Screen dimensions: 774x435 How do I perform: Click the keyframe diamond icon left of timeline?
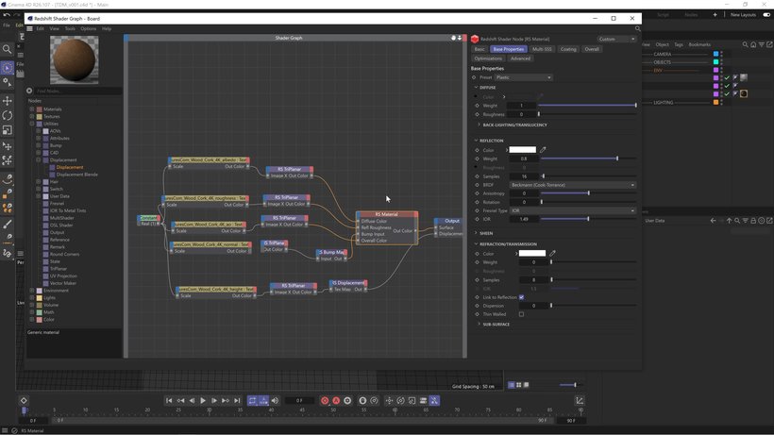point(24,400)
